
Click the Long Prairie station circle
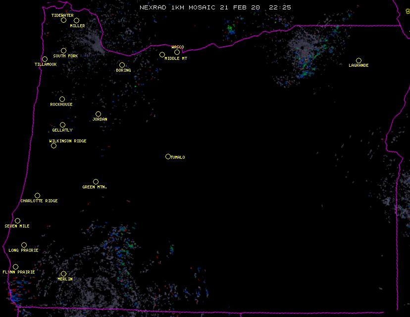pyautogui.click(x=24, y=245)
